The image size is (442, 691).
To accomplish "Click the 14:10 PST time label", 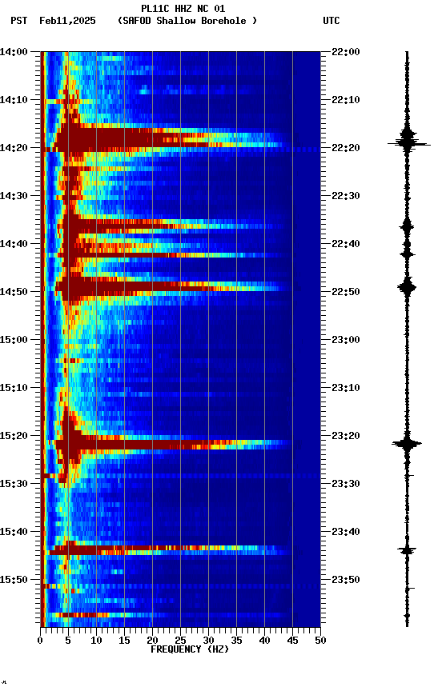I will (x=14, y=100).
